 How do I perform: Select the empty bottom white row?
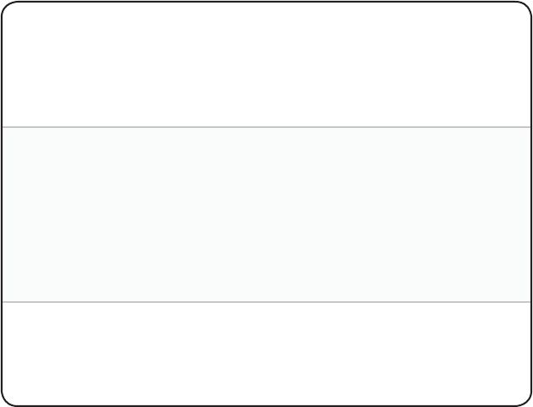pyautogui.click(x=266, y=353)
